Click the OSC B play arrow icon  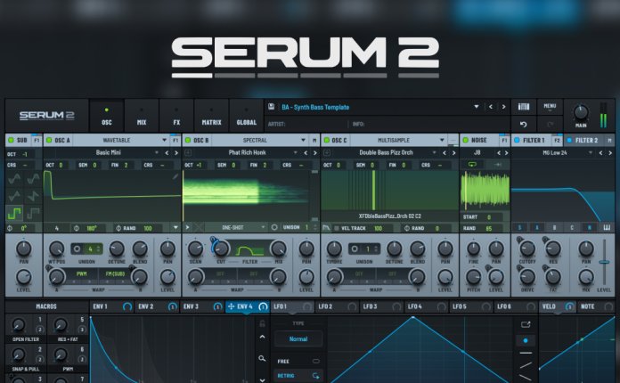click(188, 228)
